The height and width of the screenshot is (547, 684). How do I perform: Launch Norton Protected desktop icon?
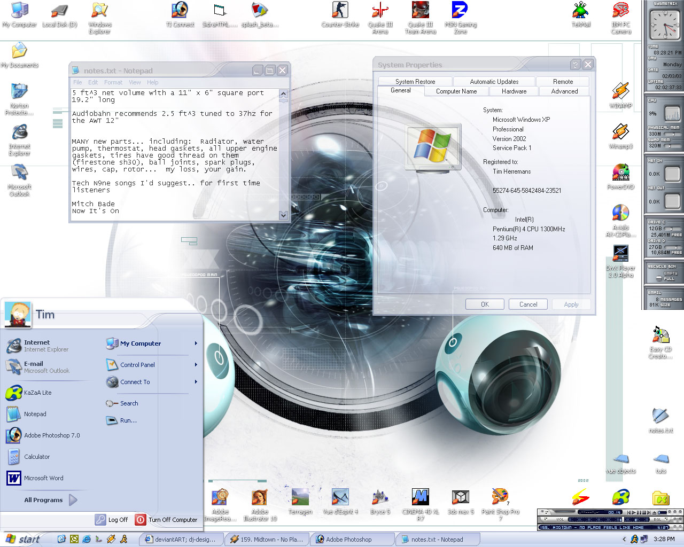coord(19,100)
